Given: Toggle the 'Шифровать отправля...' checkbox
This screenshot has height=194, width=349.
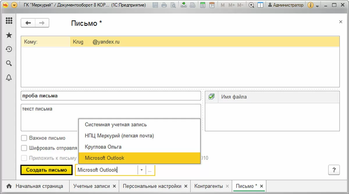Looking at the screenshot, I should click(x=24, y=148).
